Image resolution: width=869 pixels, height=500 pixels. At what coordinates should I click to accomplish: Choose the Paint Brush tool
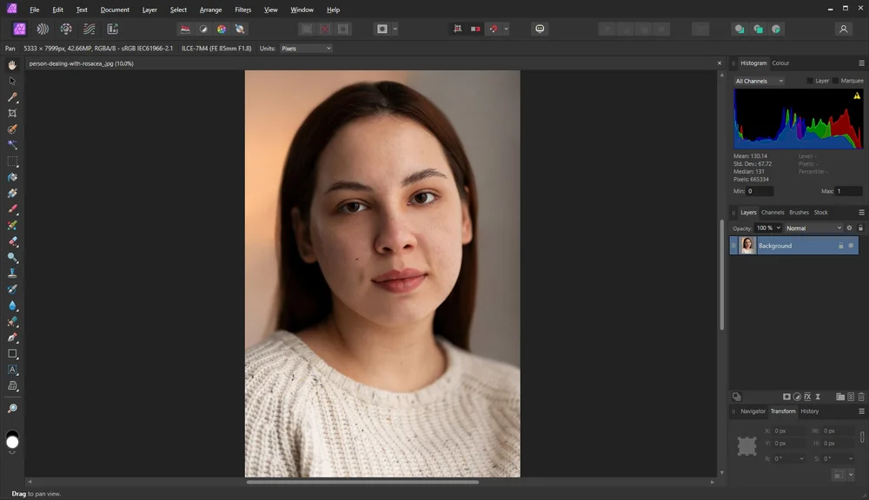pos(12,209)
